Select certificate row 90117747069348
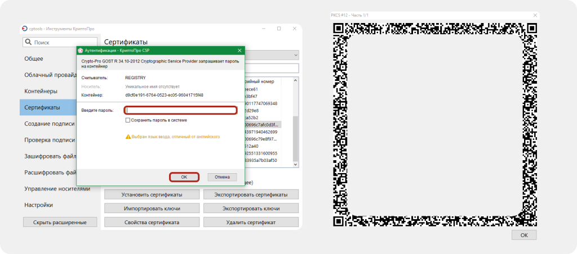The image size is (577, 254). point(263,103)
